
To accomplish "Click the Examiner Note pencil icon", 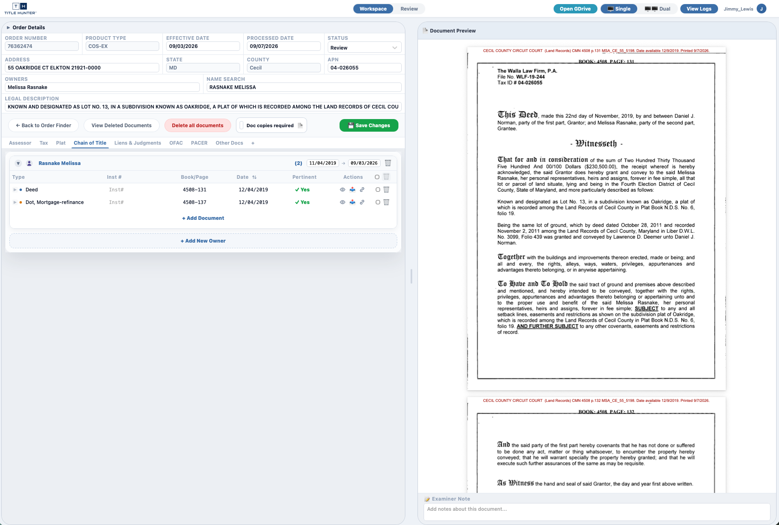I will coord(427,499).
